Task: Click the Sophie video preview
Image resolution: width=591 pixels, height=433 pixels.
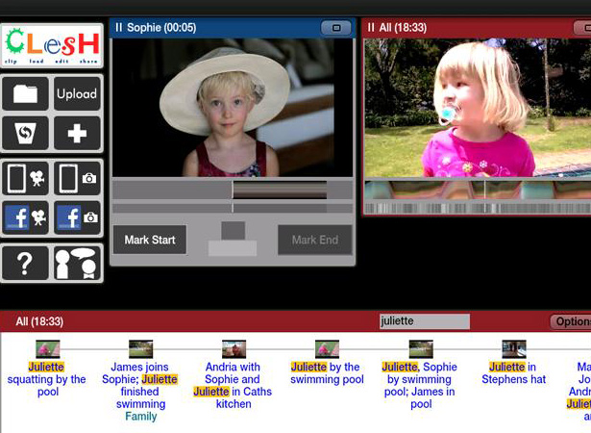Action: coord(233,108)
